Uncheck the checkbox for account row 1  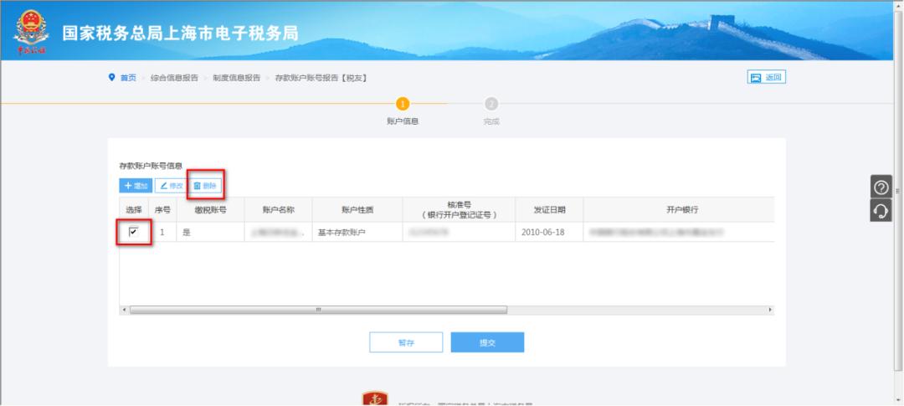pyautogui.click(x=134, y=232)
